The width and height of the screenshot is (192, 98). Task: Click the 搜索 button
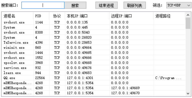tap(75, 5)
